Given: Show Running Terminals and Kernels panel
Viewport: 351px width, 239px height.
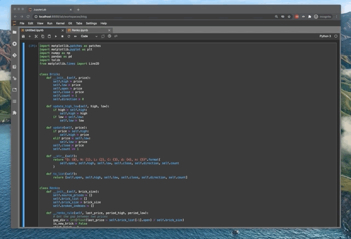Looking at the screenshot, I should 15,44.
